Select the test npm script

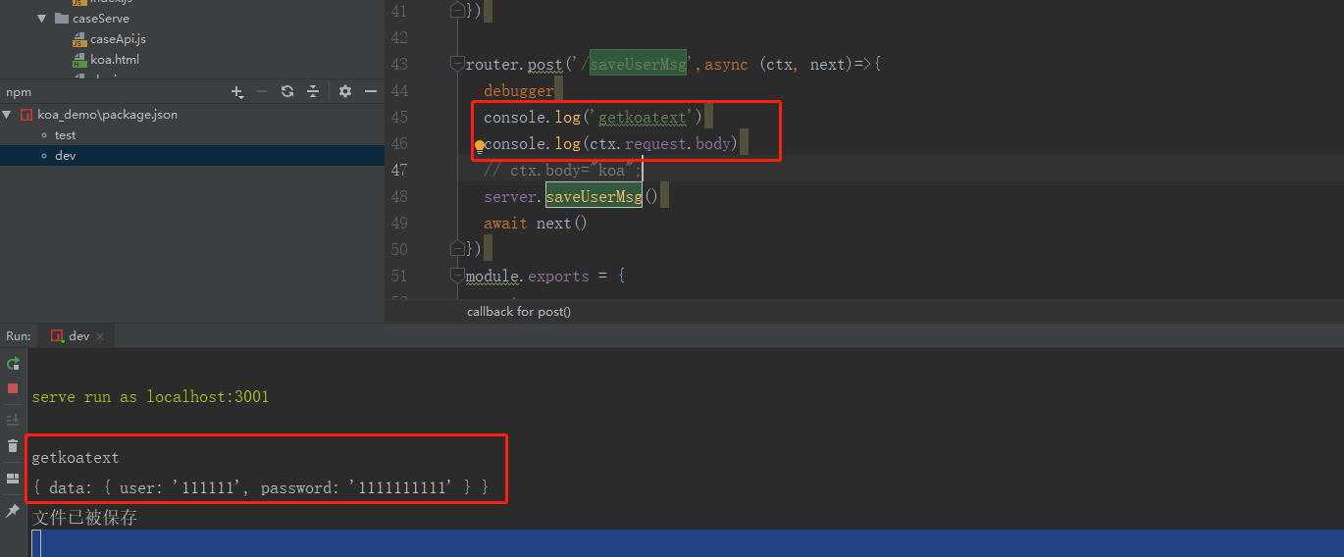point(65,135)
